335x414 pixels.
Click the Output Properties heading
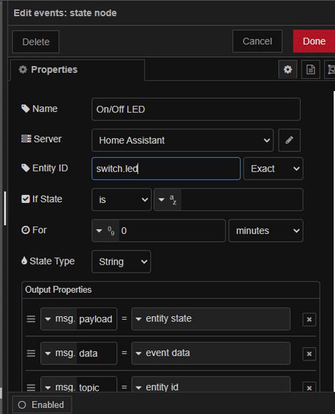pos(58,289)
